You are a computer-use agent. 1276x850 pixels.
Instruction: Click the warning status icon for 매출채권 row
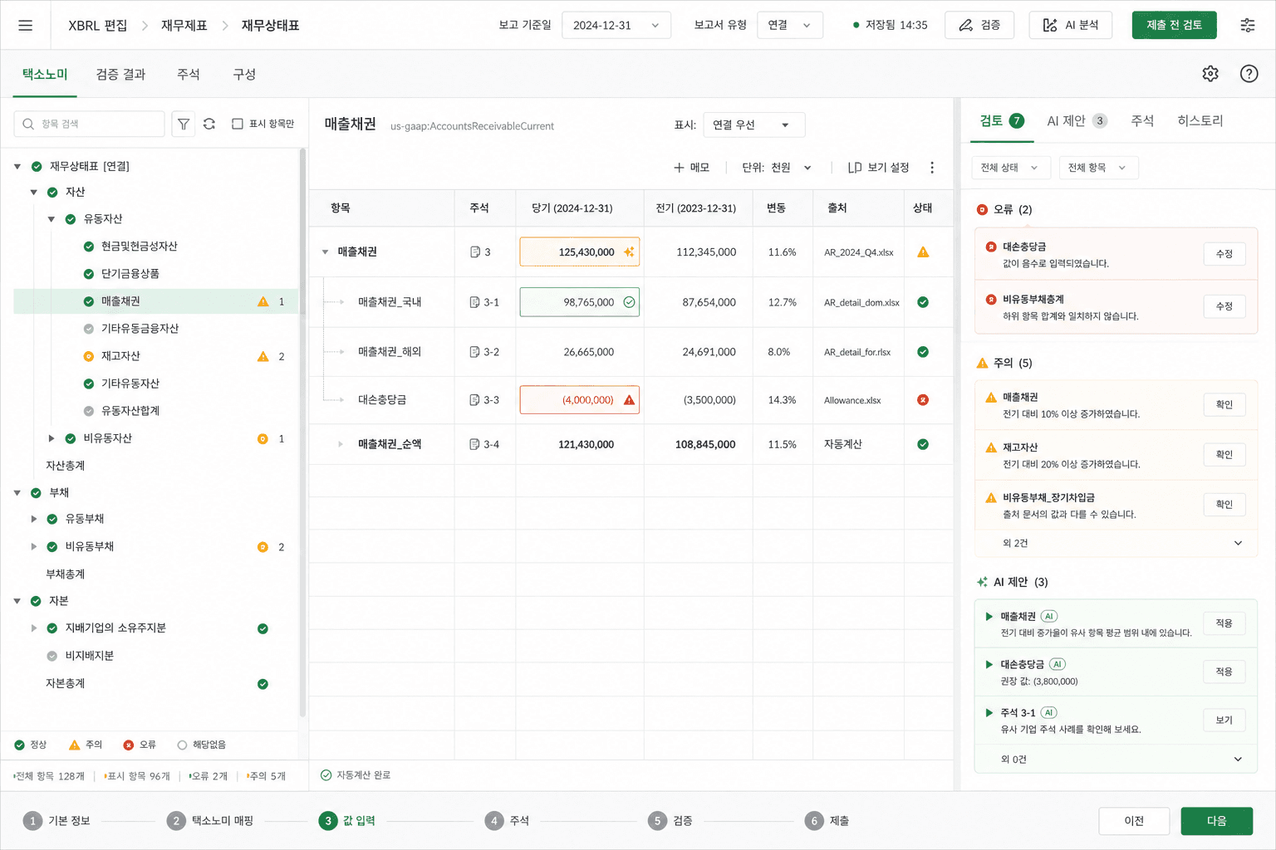(923, 252)
